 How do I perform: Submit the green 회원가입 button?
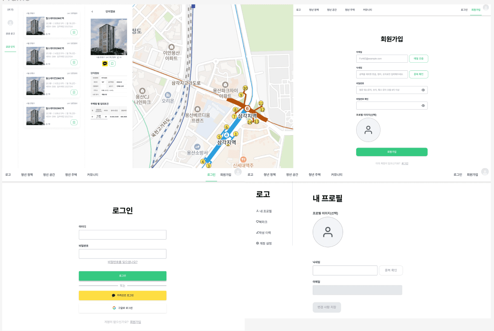[392, 152]
